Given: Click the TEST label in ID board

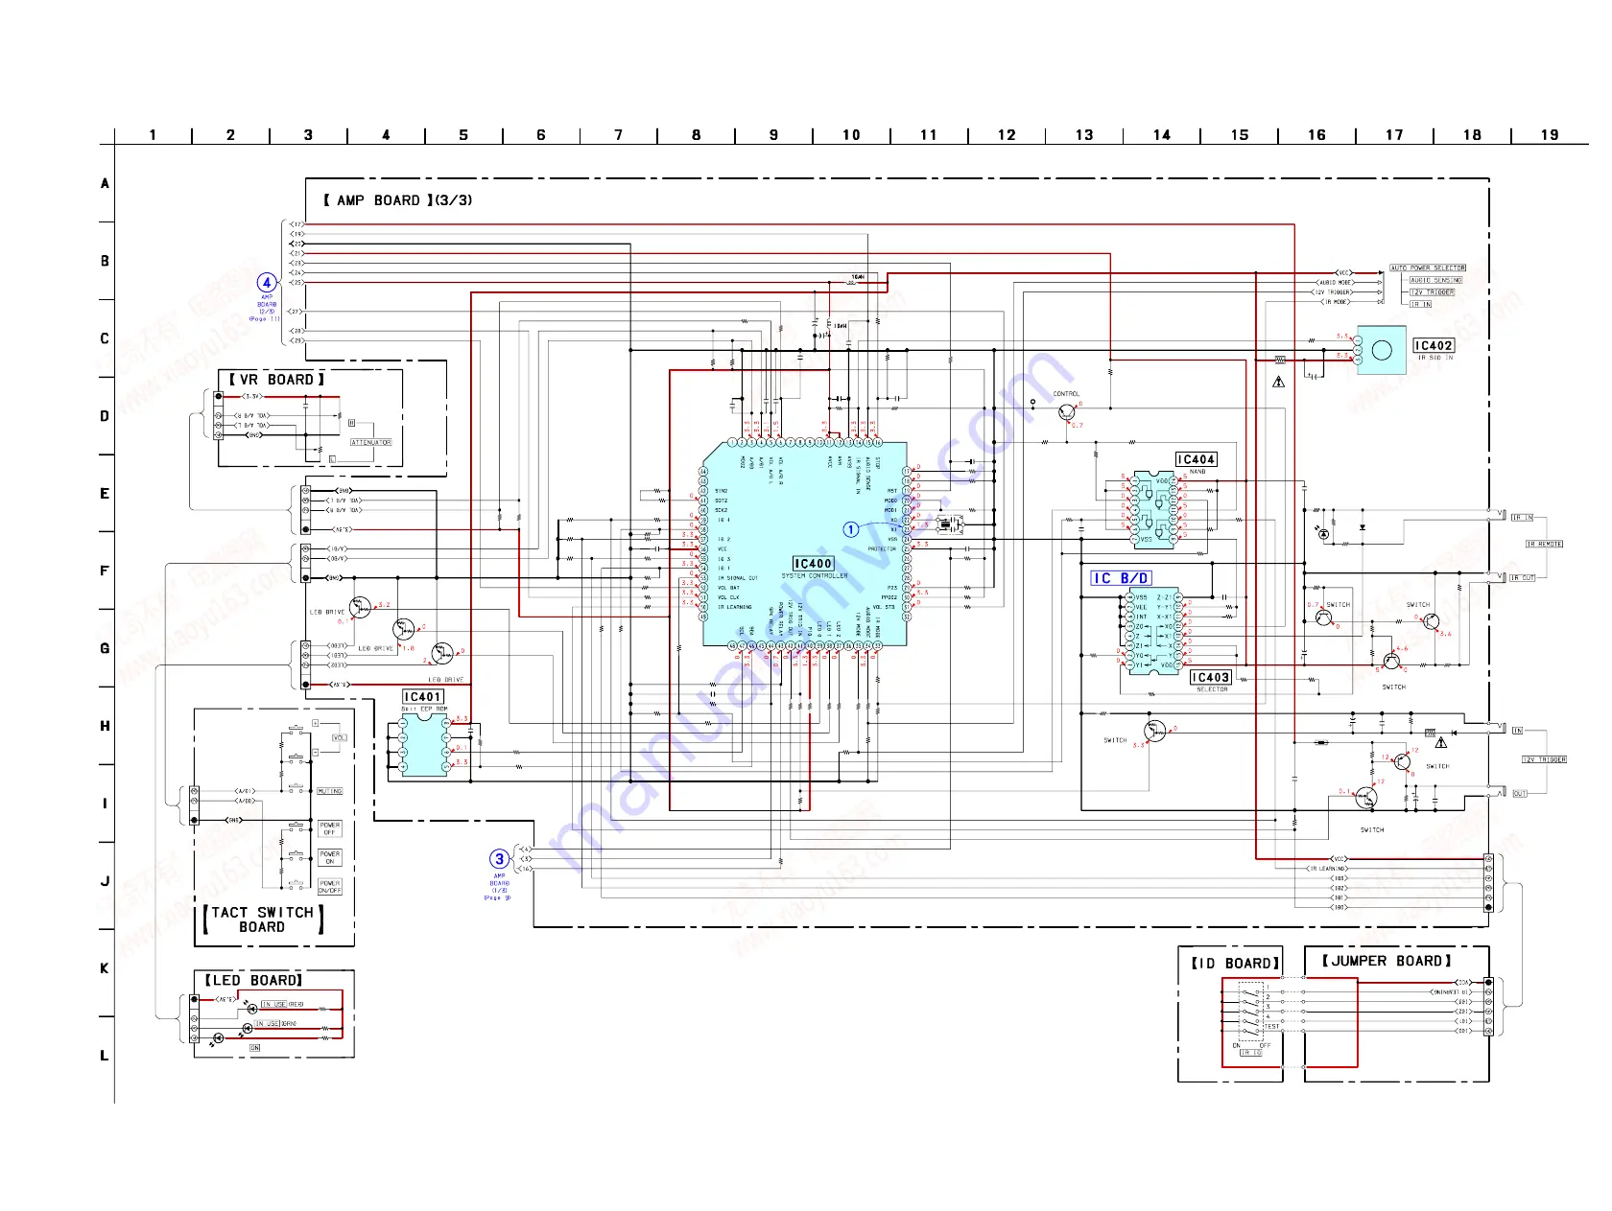Looking at the screenshot, I should pyautogui.click(x=1272, y=1027).
